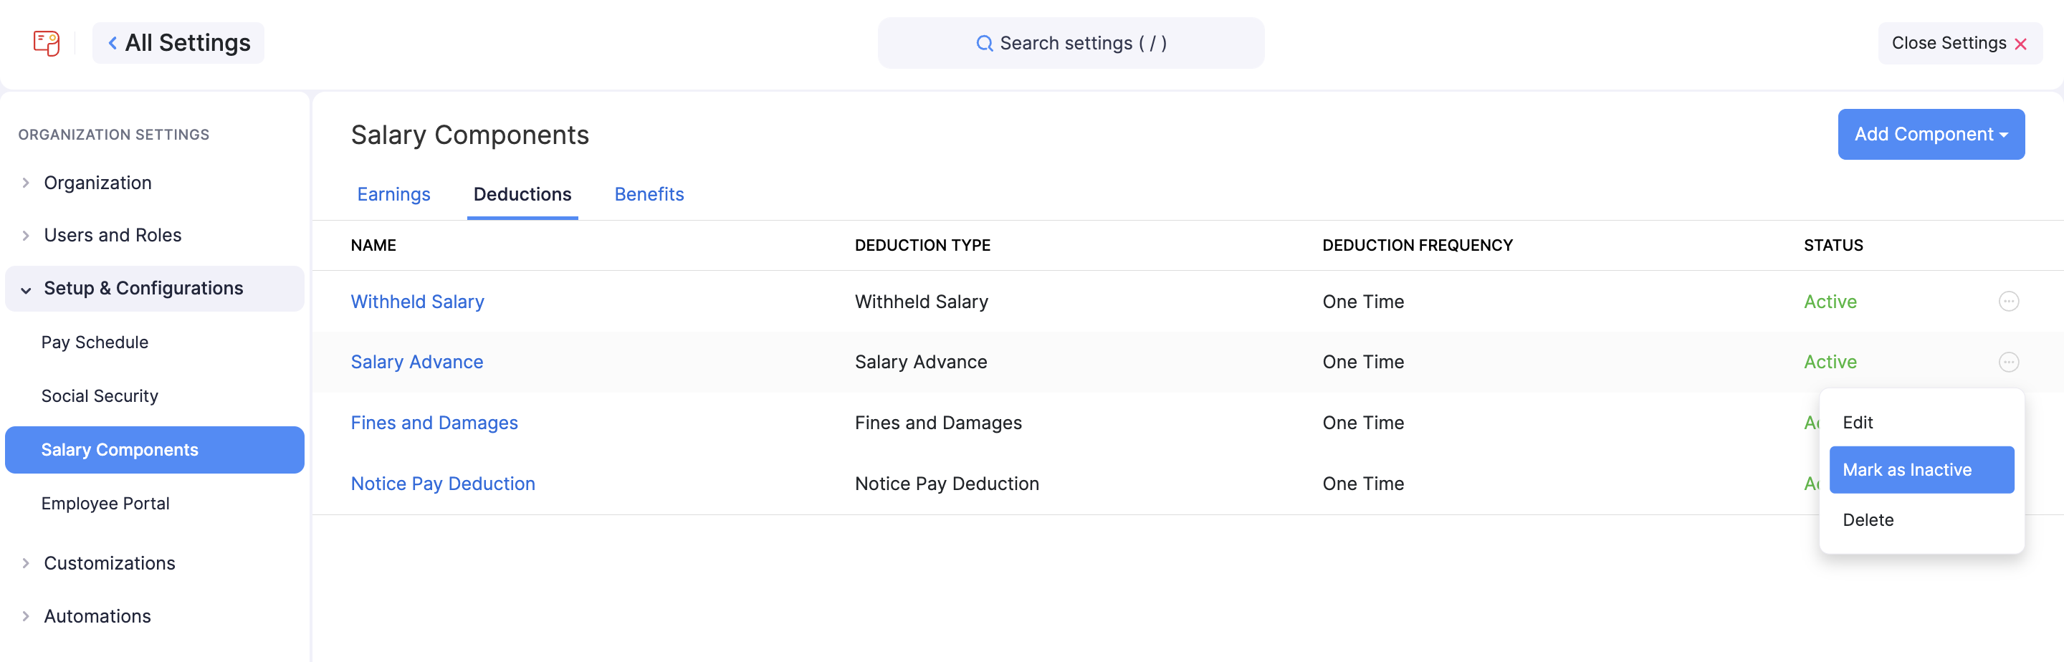The width and height of the screenshot is (2064, 662).
Task: Switch to the Earnings tab
Action: 393,194
